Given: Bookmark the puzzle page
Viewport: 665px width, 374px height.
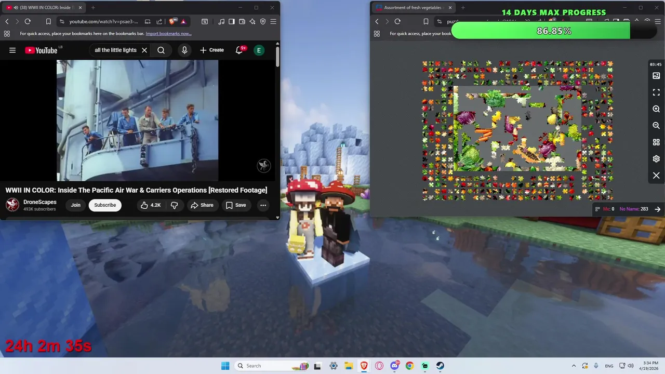Looking at the screenshot, I should click(x=426, y=21).
